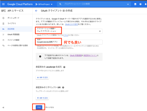
Task: Click the API logo icon in sidebar
Action: (3, 11)
